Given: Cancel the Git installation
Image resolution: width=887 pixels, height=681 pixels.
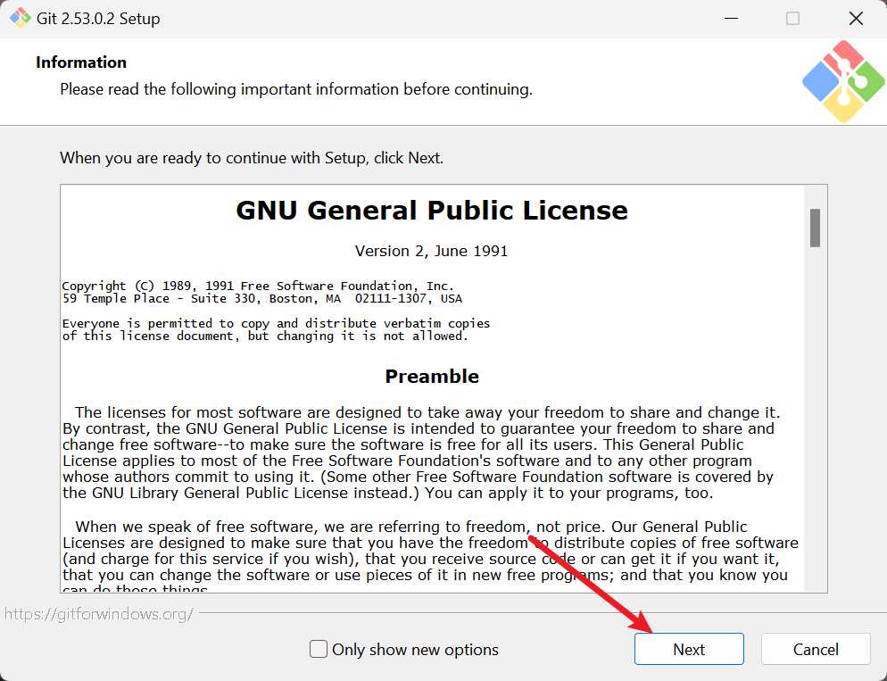Looking at the screenshot, I should (816, 650).
